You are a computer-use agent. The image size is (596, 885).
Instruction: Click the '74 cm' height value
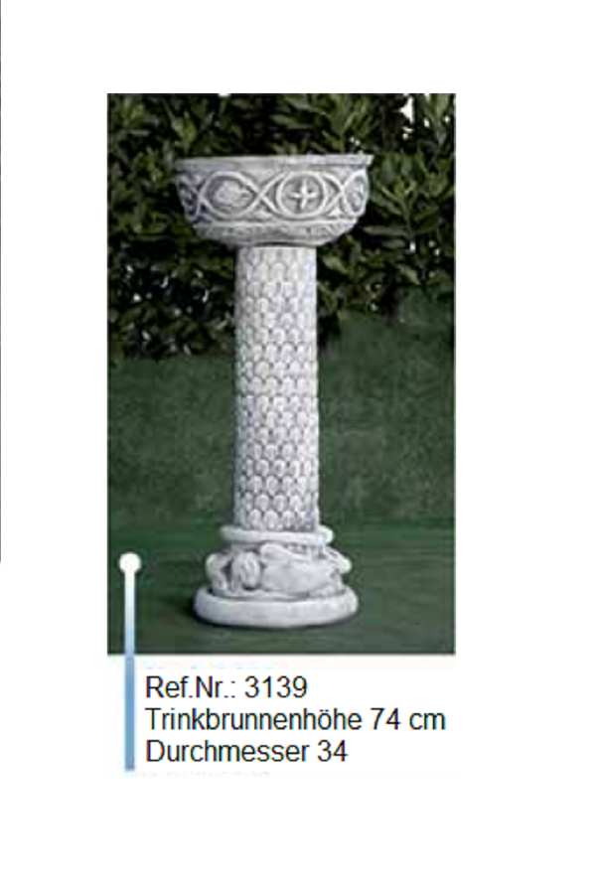tap(407, 720)
